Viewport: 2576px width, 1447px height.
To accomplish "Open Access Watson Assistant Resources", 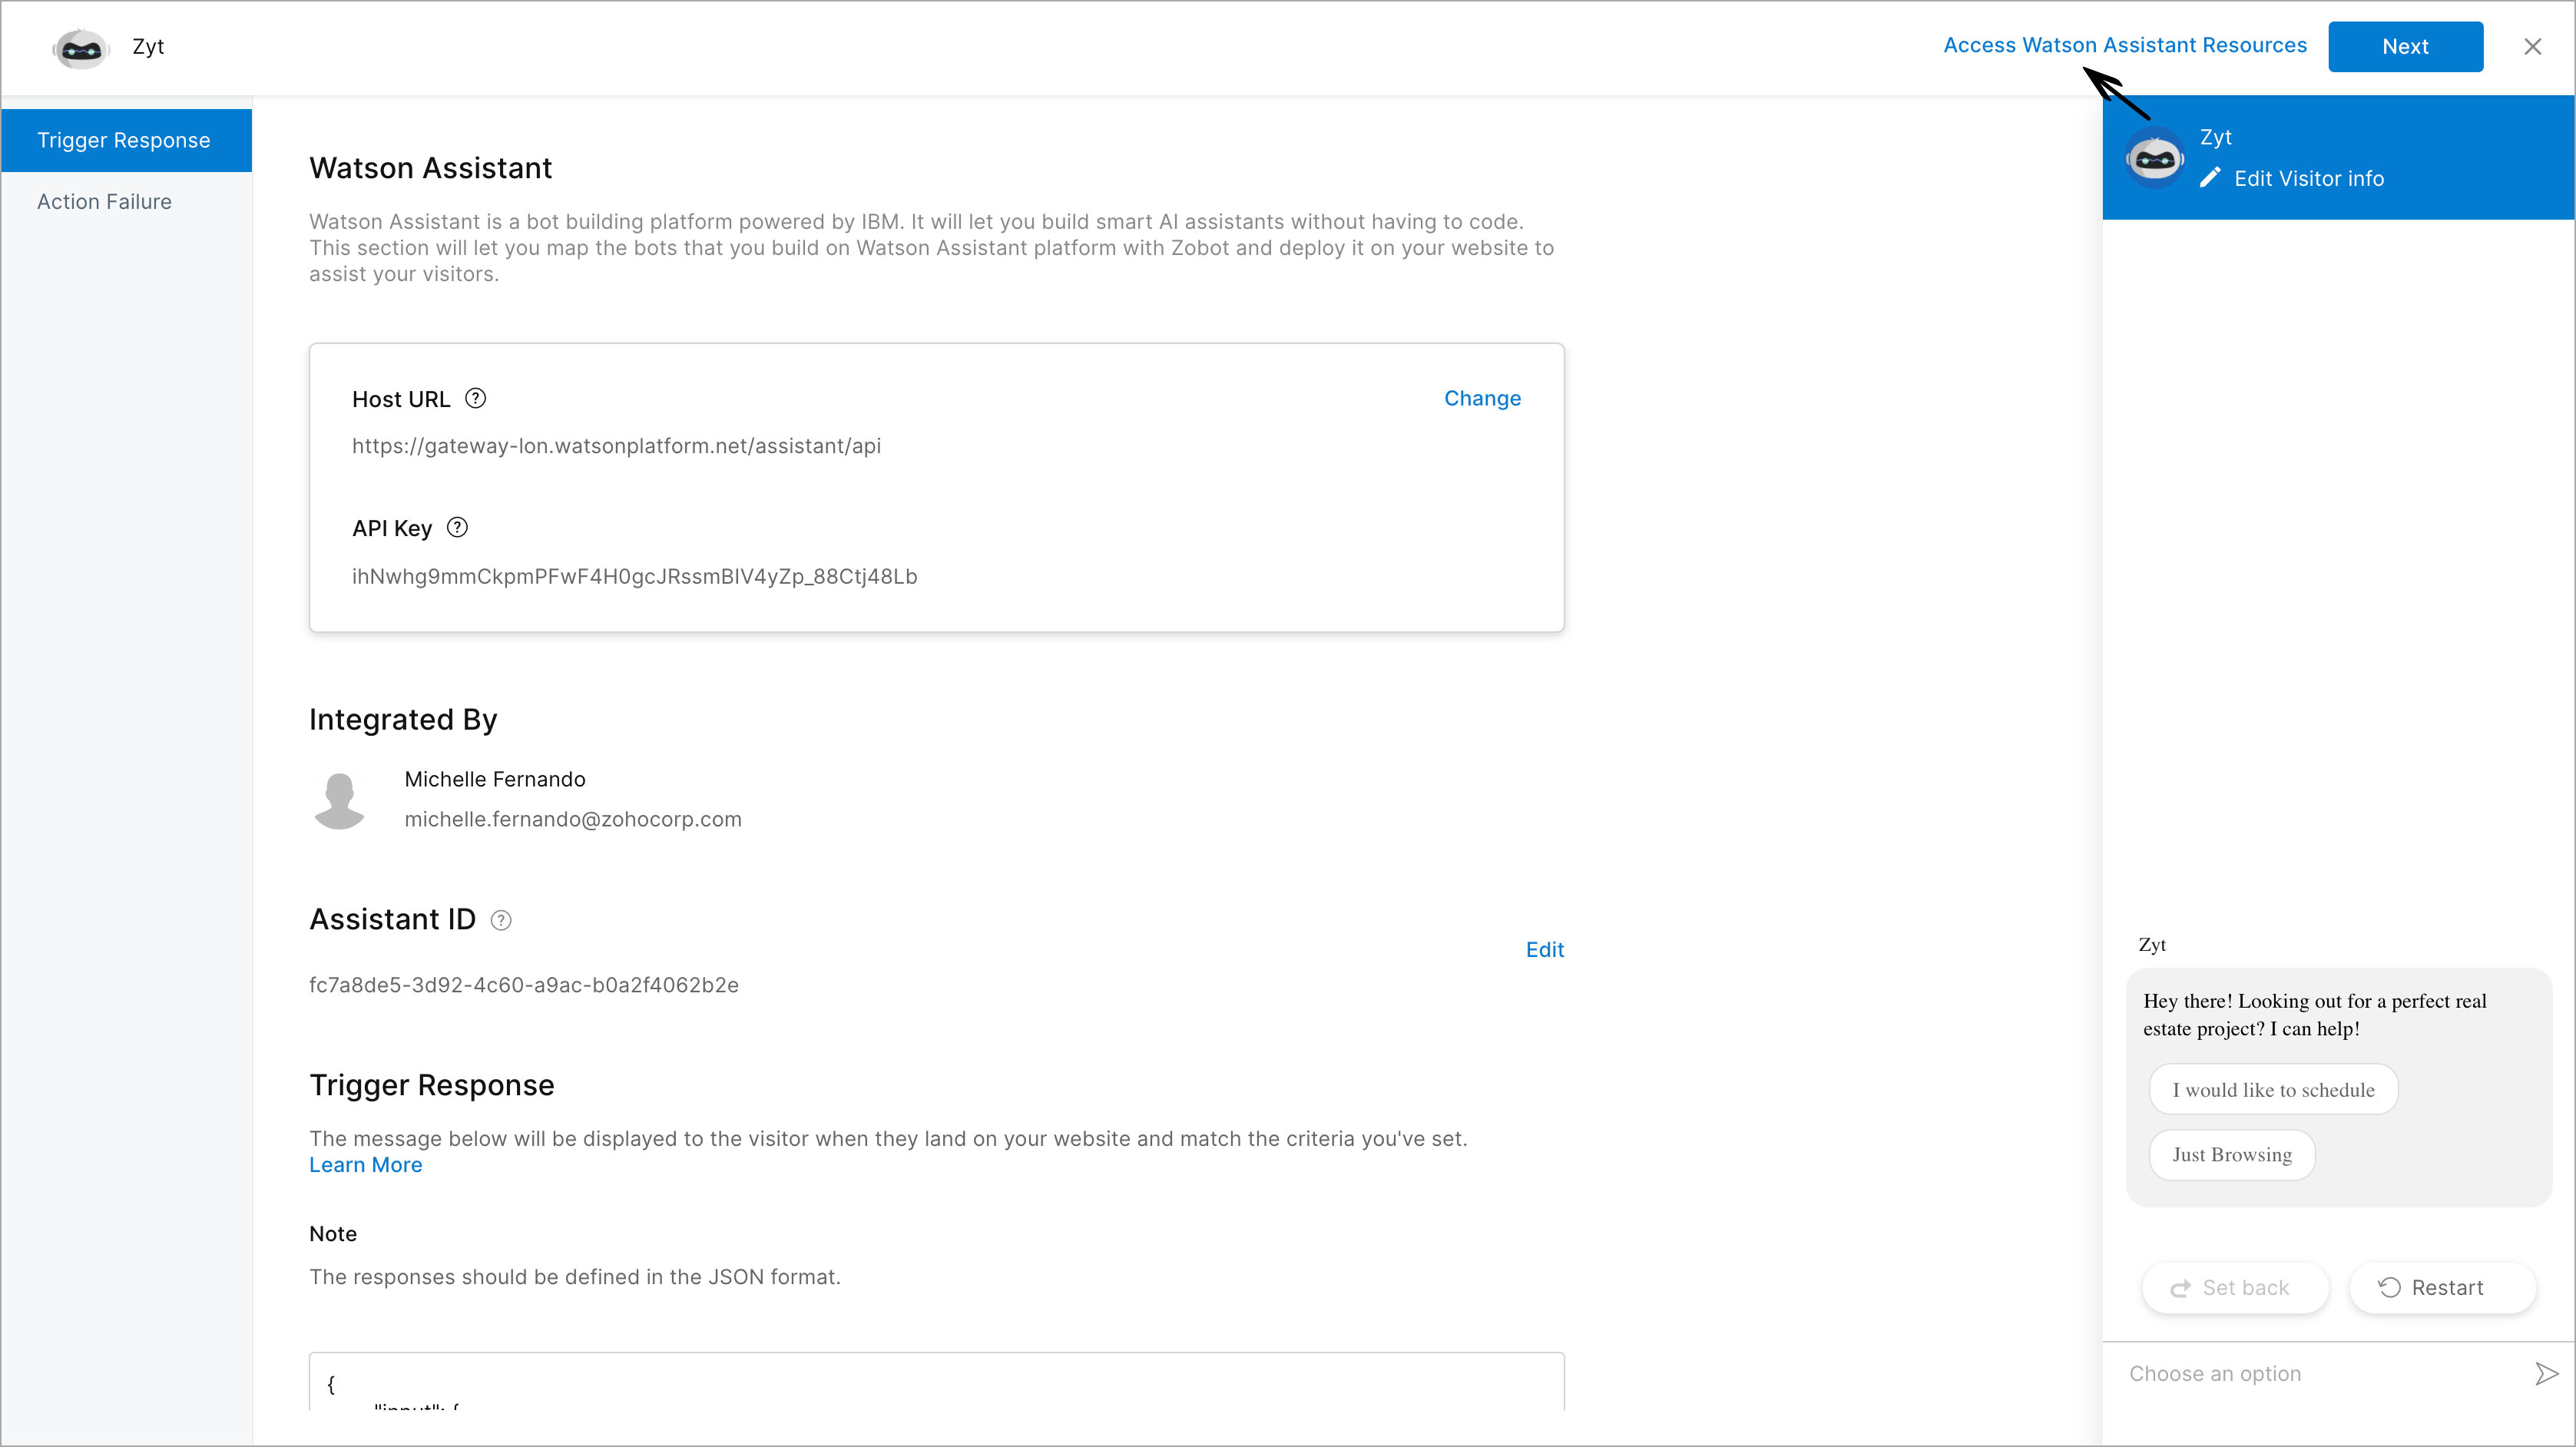I will (x=2124, y=45).
